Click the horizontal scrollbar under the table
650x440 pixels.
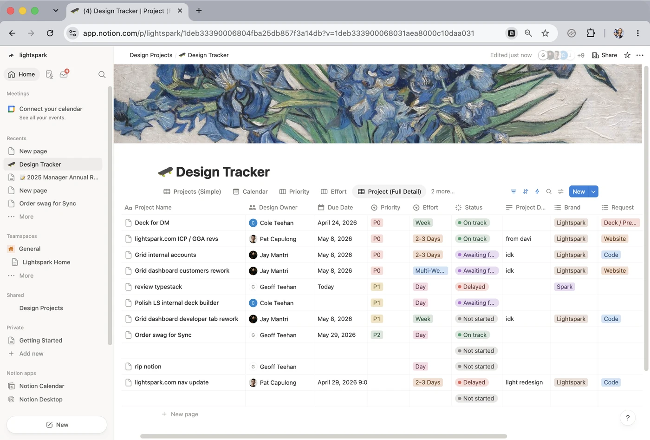323,436
